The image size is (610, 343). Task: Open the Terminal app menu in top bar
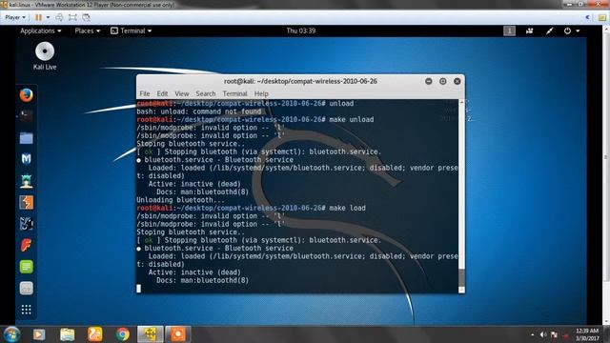pyautogui.click(x=132, y=30)
